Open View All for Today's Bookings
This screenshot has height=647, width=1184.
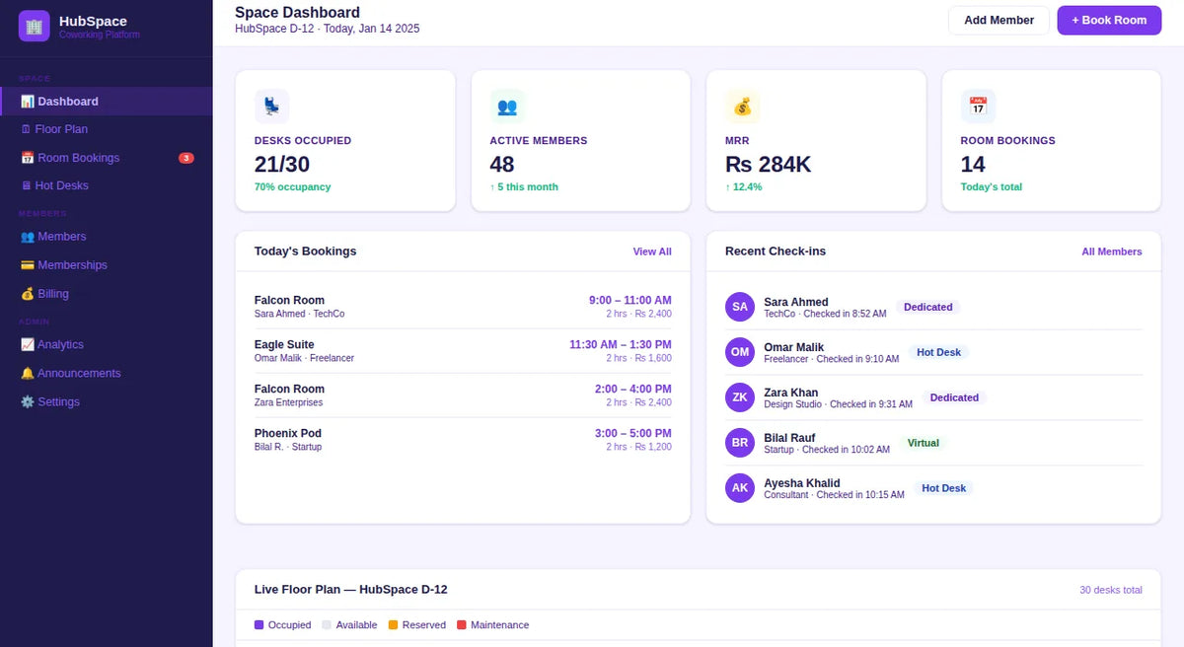[652, 252]
